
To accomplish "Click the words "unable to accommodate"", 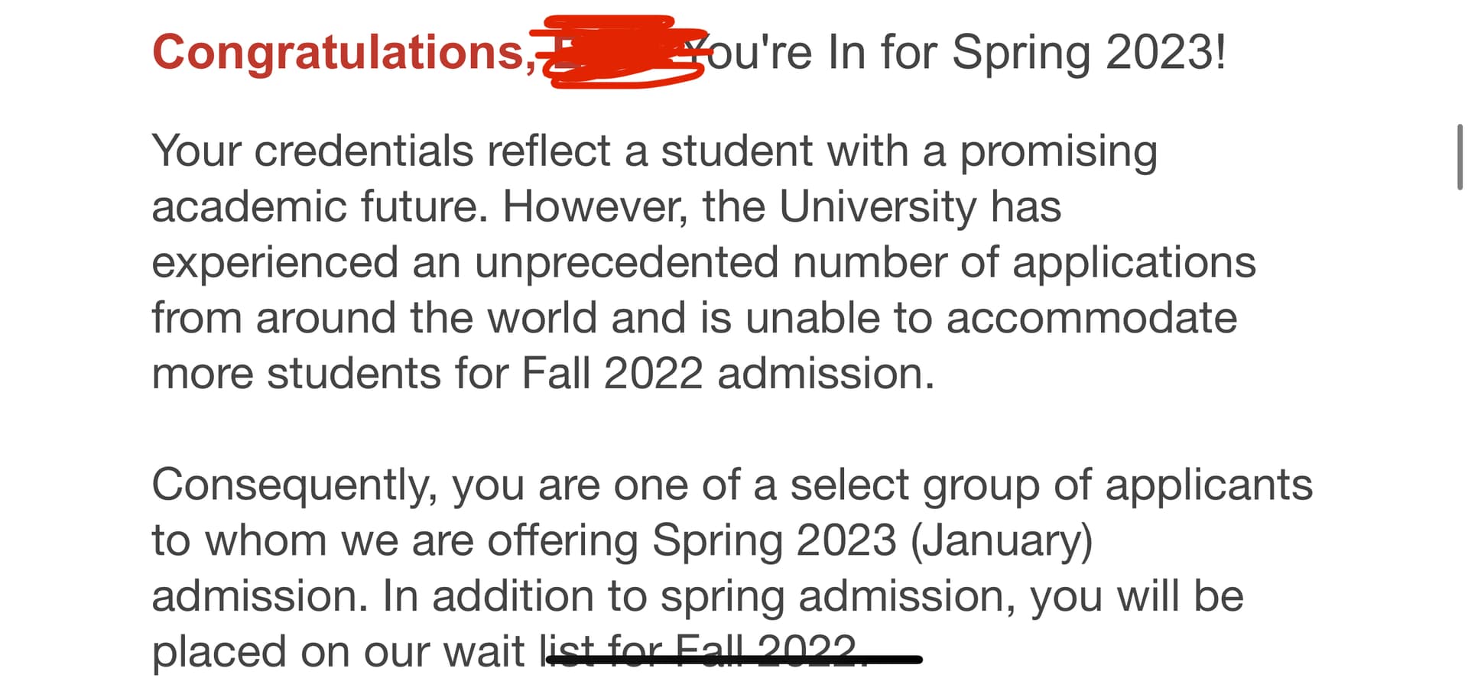I will click(x=991, y=318).
